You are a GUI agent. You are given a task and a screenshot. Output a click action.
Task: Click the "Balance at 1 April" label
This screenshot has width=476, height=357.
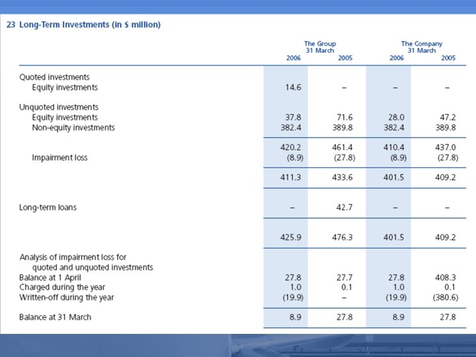50,278
